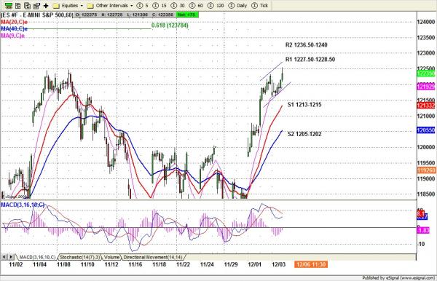
Task: Expand the Other Intervals dropdown arrow
Action: [132, 6]
